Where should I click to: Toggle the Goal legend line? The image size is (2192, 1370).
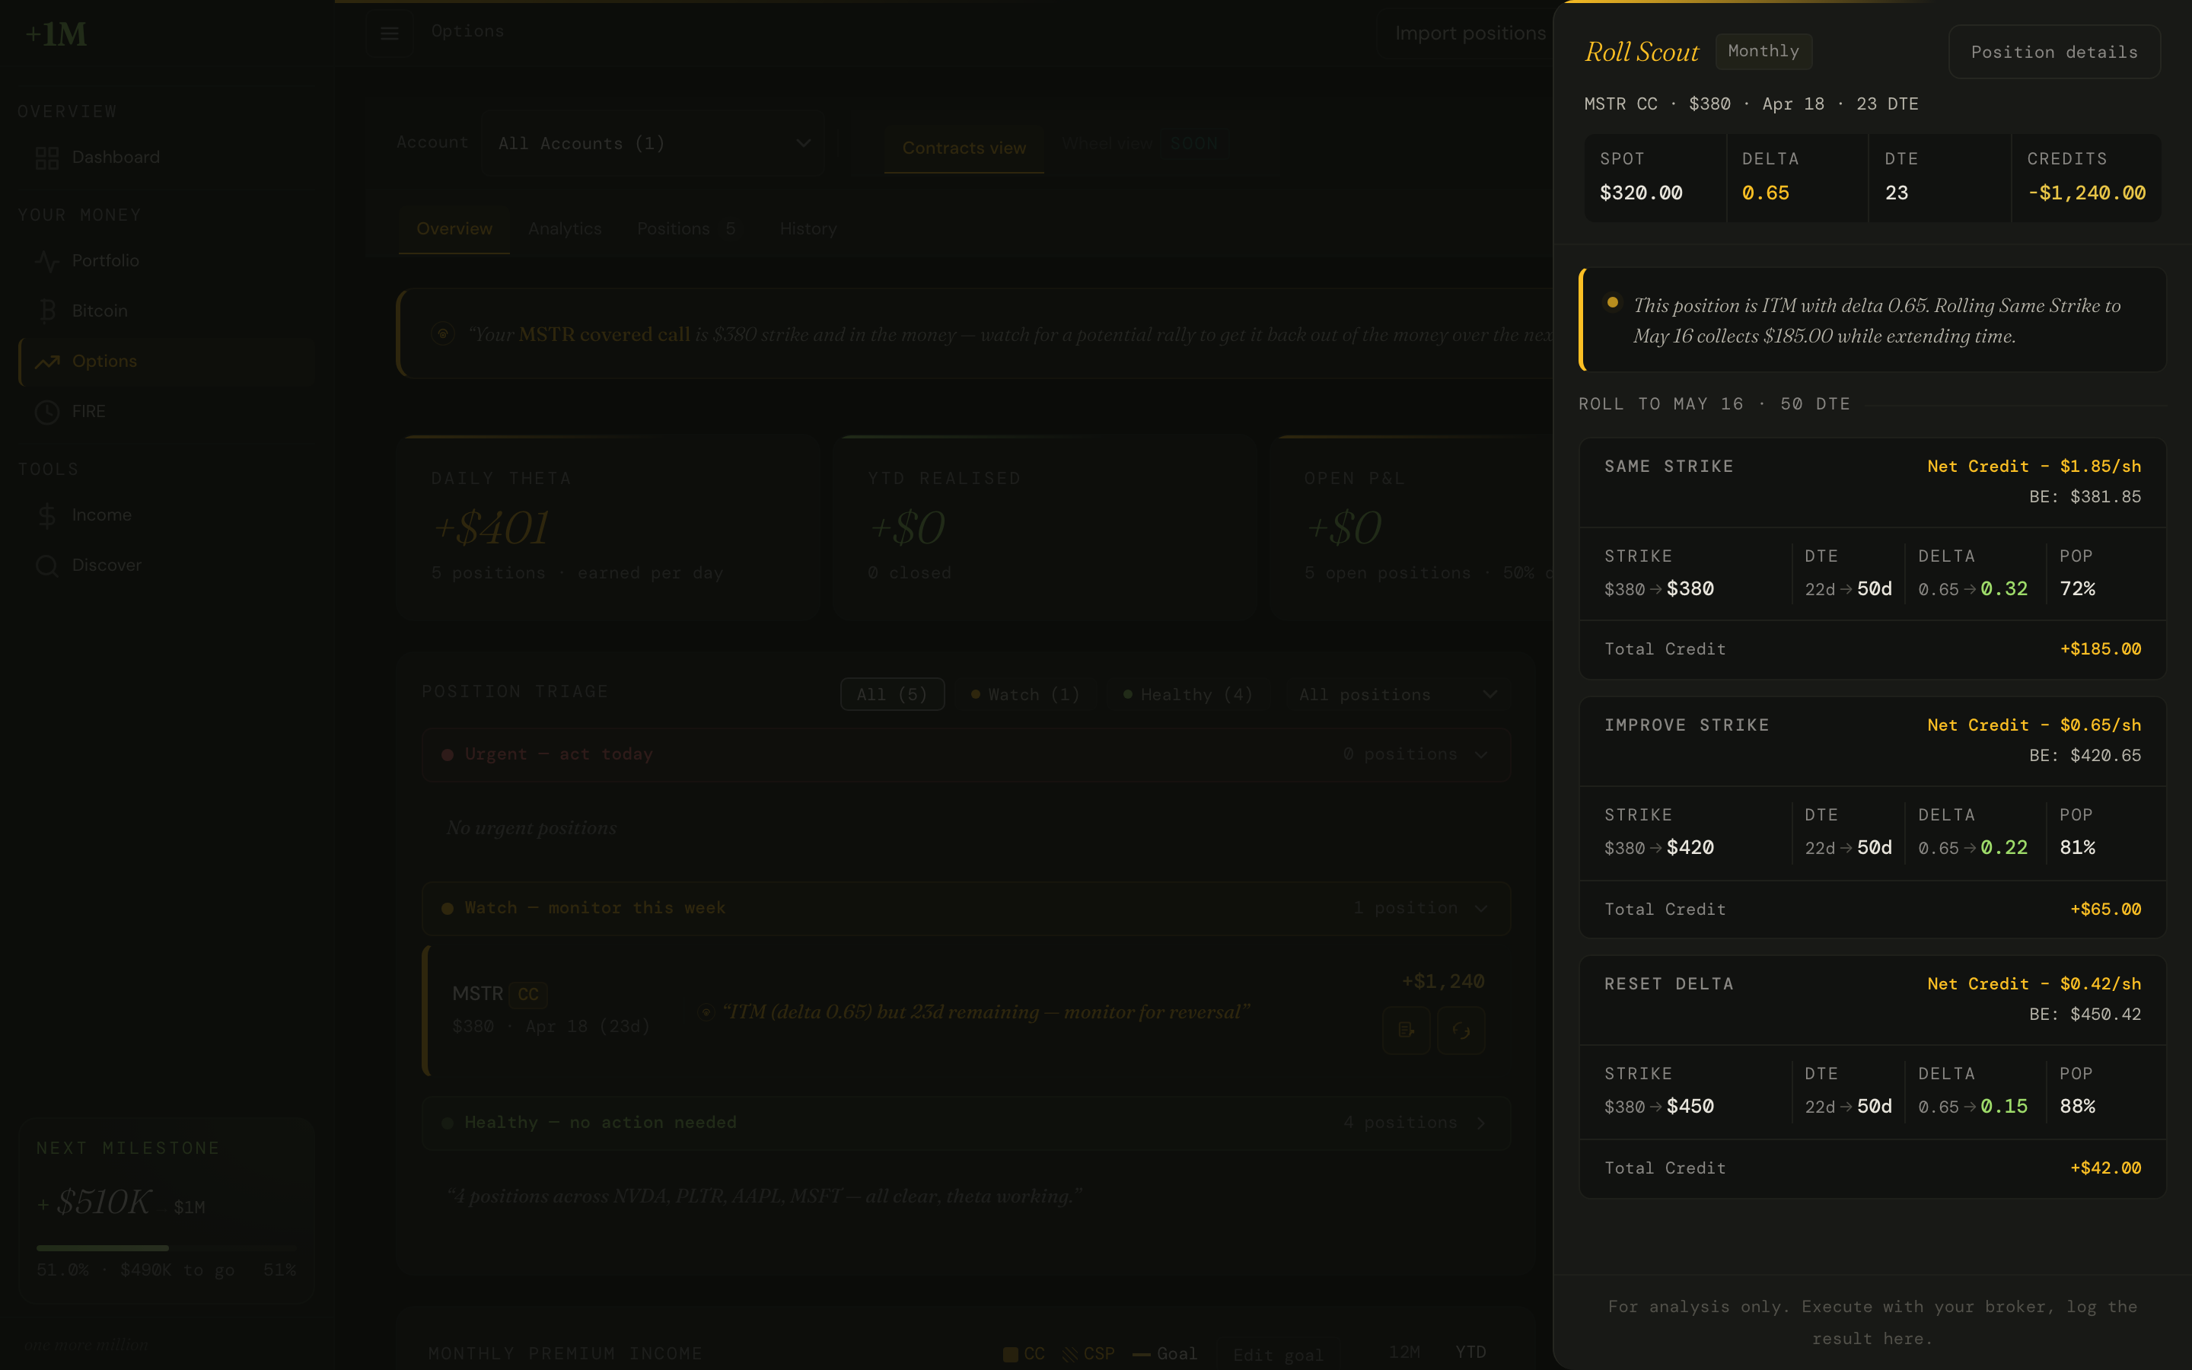[x=1142, y=1354]
